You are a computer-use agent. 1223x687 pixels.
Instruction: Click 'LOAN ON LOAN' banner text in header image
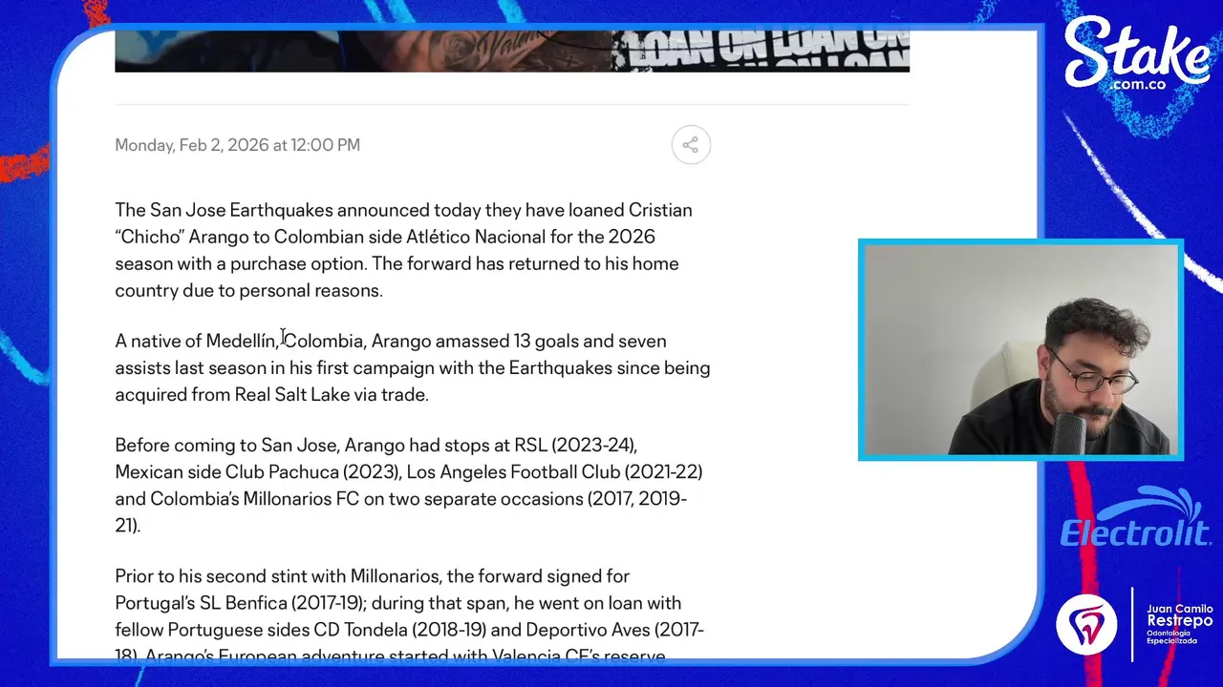pyautogui.click(x=760, y=51)
